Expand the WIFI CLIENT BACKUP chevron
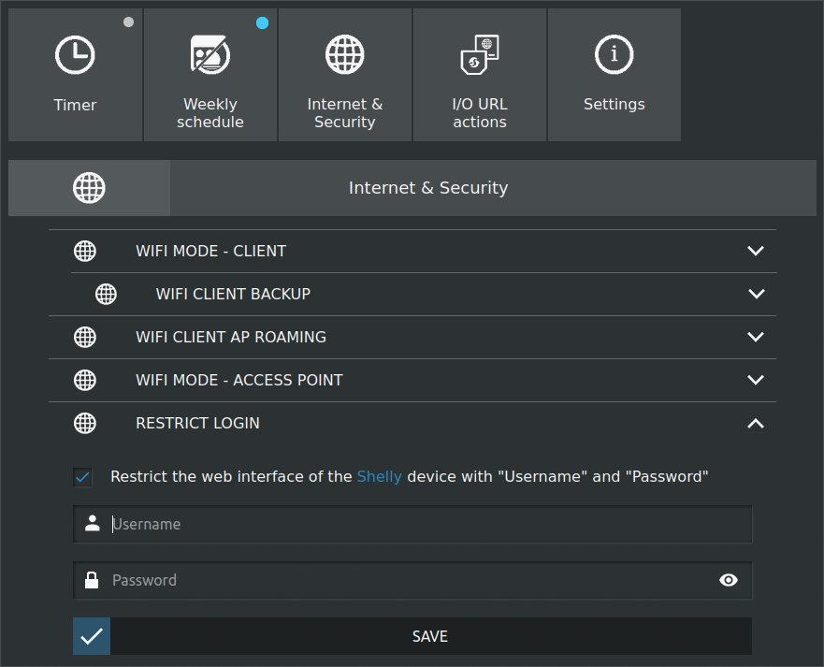Viewport: 824px width, 667px height. tap(757, 294)
